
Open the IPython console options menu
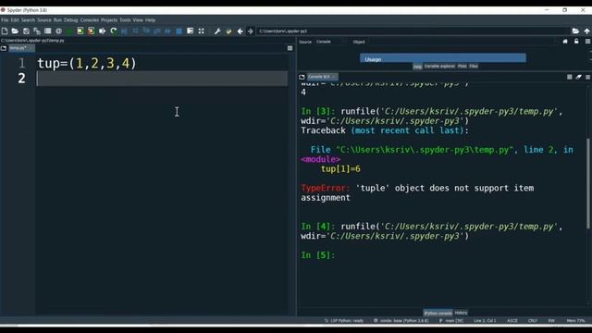click(588, 77)
